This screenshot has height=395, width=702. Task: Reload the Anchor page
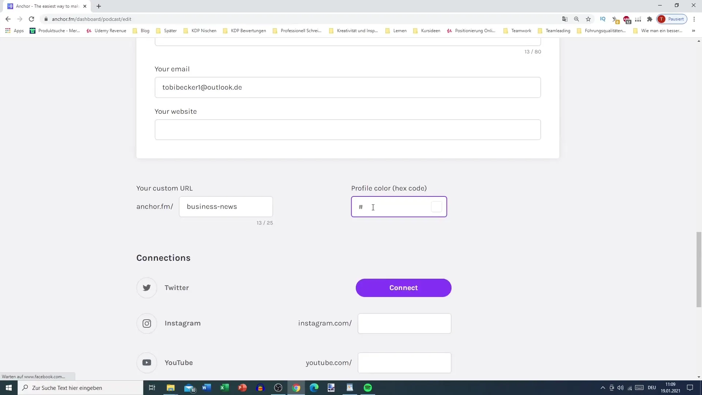tap(31, 19)
